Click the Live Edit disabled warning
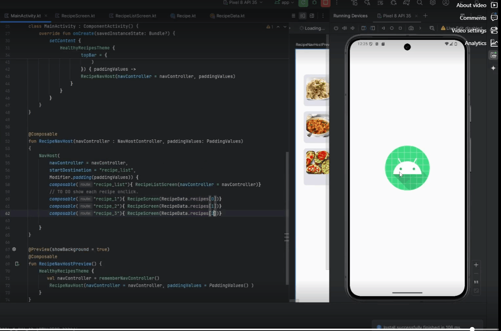Viewport: 501px width, 331px height. coord(462,28)
